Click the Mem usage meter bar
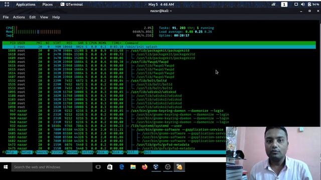This screenshot has height=180, width=321. click(79, 31)
